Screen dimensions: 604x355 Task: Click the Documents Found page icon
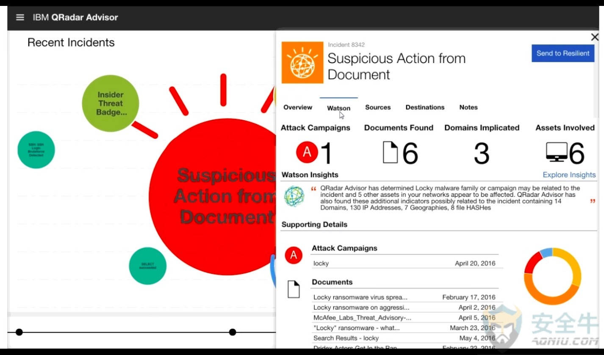click(x=391, y=153)
